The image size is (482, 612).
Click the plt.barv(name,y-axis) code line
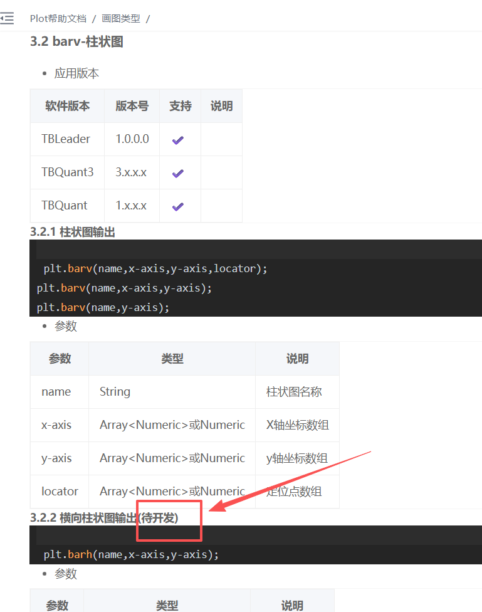click(103, 307)
